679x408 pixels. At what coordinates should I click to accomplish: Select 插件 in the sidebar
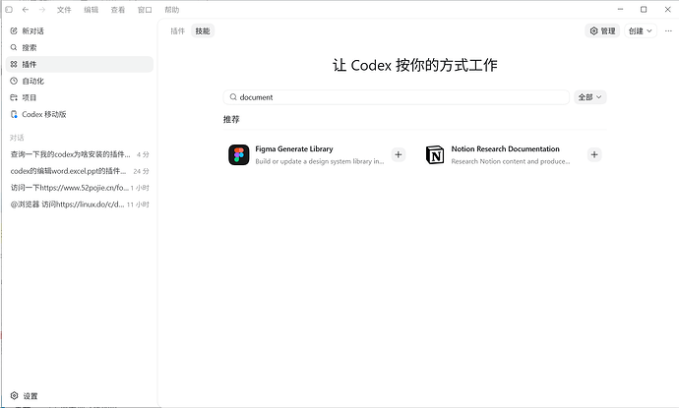[x=80, y=64]
